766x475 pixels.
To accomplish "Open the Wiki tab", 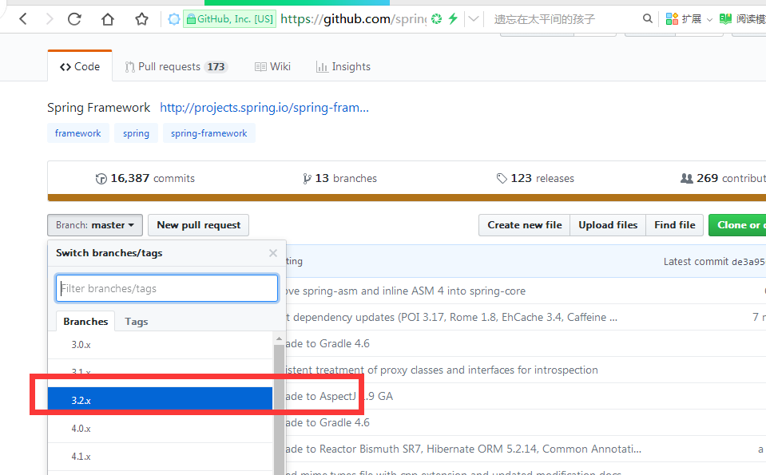I will pyautogui.click(x=272, y=66).
